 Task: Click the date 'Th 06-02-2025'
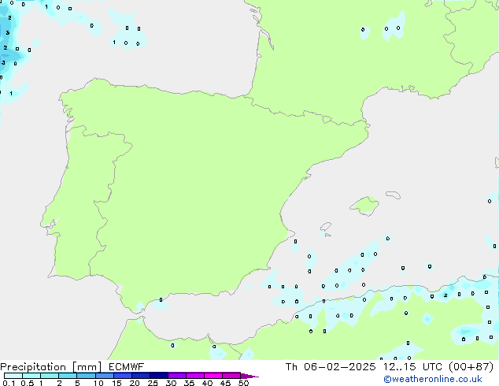[x=331, y=367]
